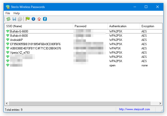Sort by Encryption column header

(151, 26)
